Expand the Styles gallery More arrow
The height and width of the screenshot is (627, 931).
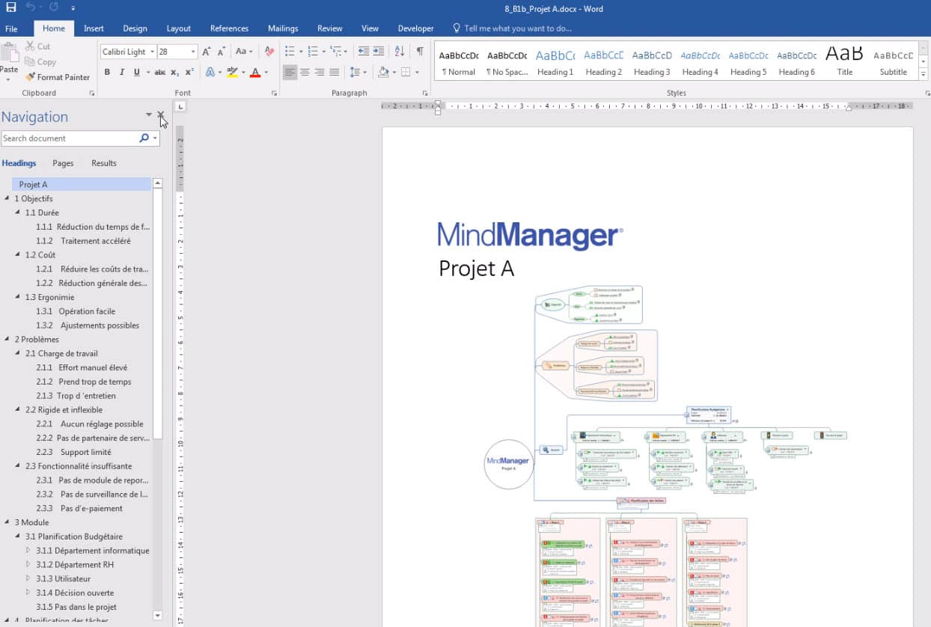923,75
